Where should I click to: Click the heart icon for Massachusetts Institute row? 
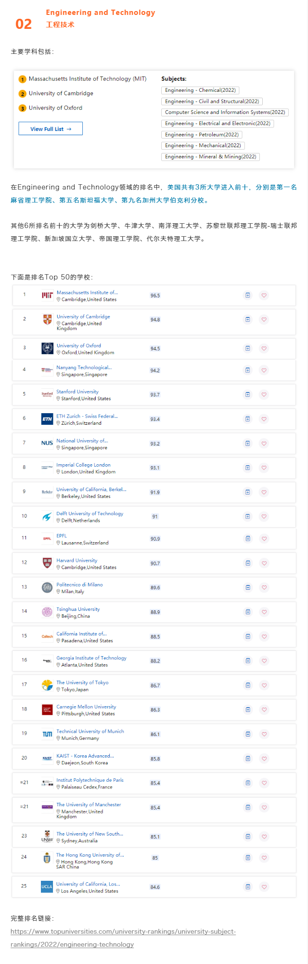(x=264, y=295)
